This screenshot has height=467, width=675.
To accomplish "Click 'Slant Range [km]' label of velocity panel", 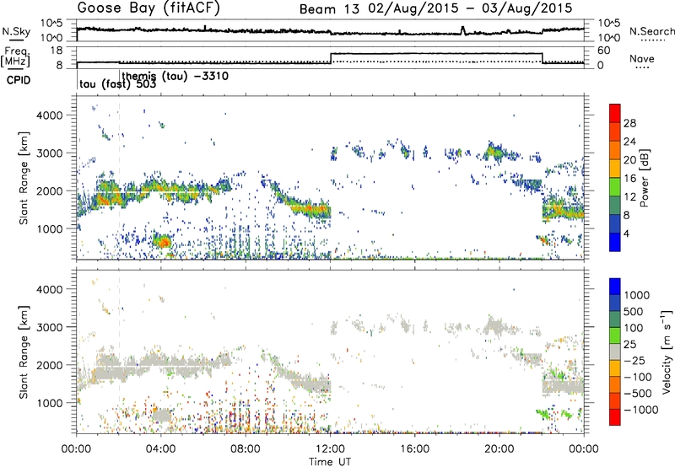I will 24,352.
